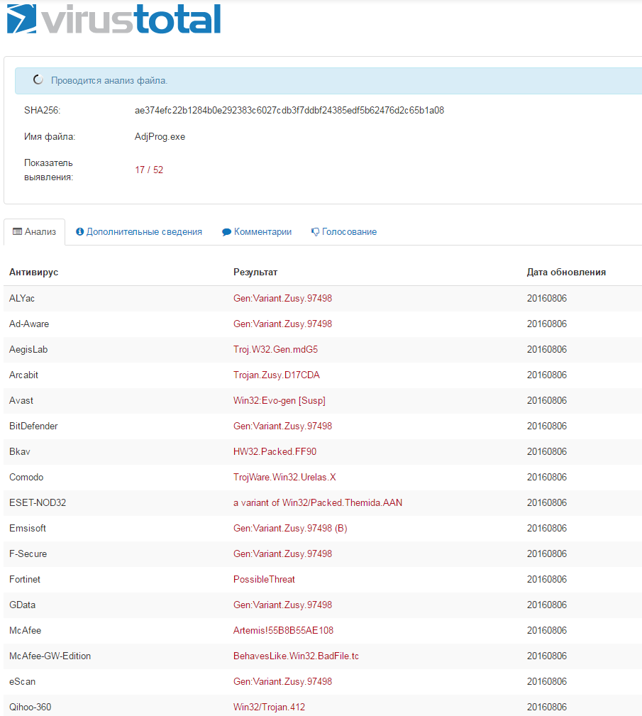Click the Win32/Packed.Themida.AAN result
Viewport: 642px width, 716px height.
click(343, 502)
